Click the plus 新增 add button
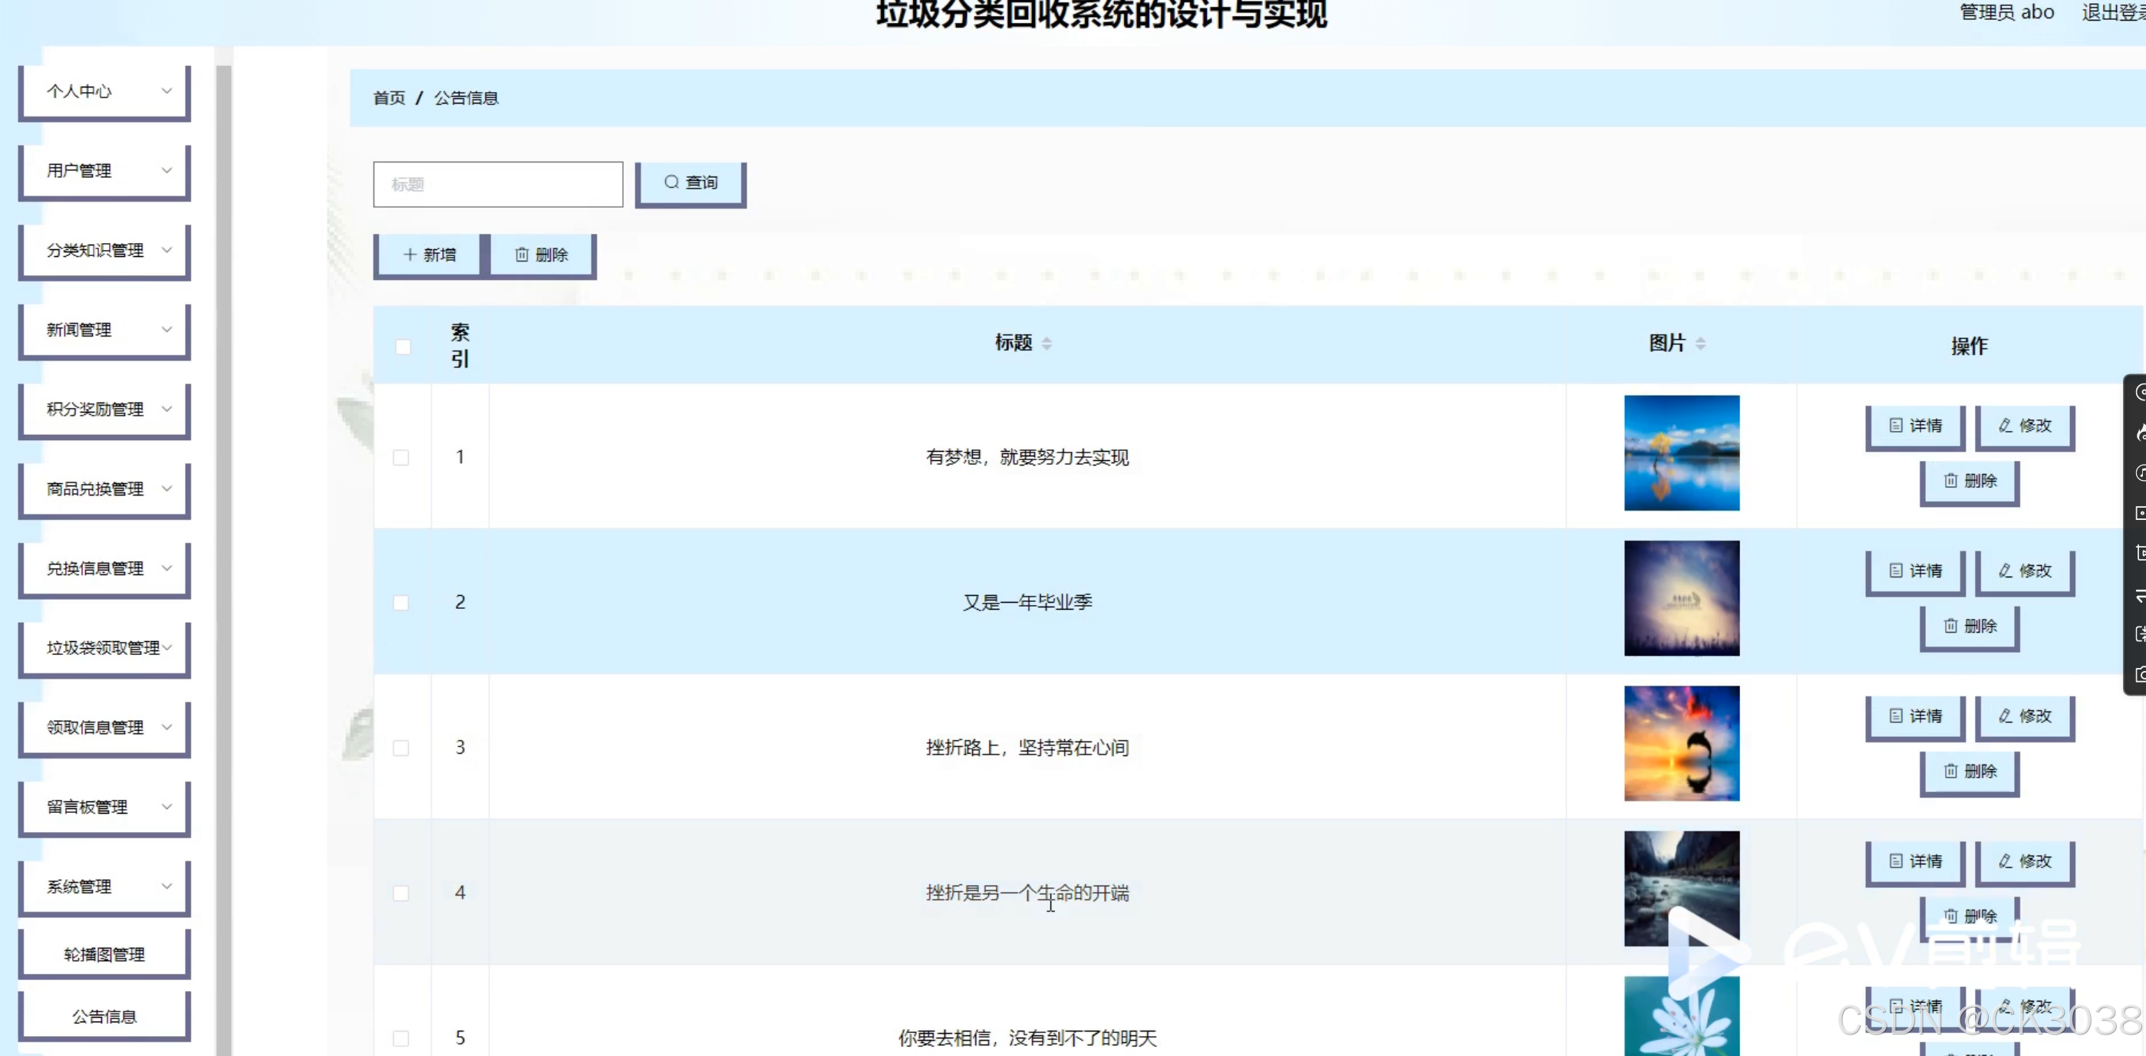 point(429,255)
